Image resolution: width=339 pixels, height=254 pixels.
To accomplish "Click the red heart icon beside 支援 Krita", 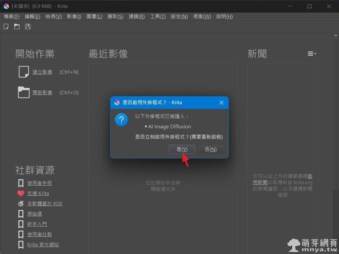I will click(x=21, y=193).
